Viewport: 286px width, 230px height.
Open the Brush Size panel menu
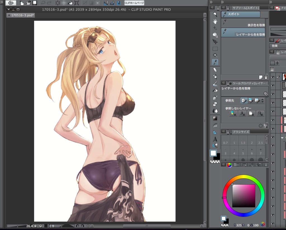point(223,131)
